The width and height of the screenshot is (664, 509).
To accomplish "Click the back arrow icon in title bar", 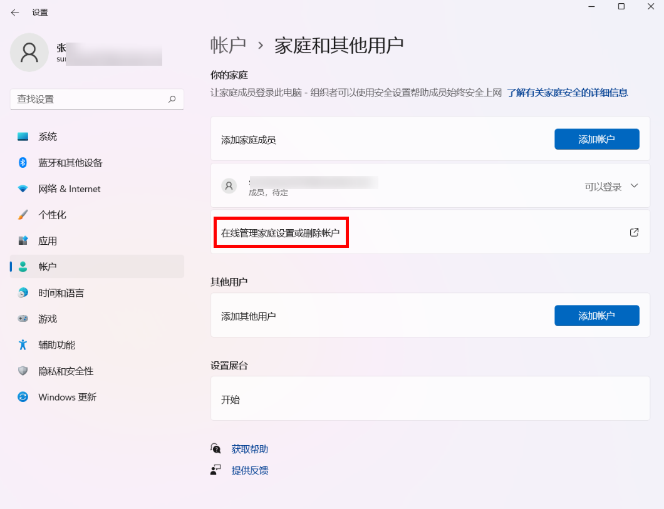I will (15, 13).
